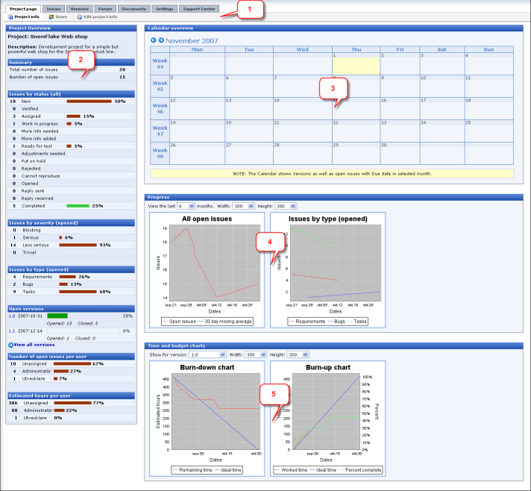Screen dimensions: 531x491
Task: Open Week 44 link in calendar
Action: pos(160,63)
